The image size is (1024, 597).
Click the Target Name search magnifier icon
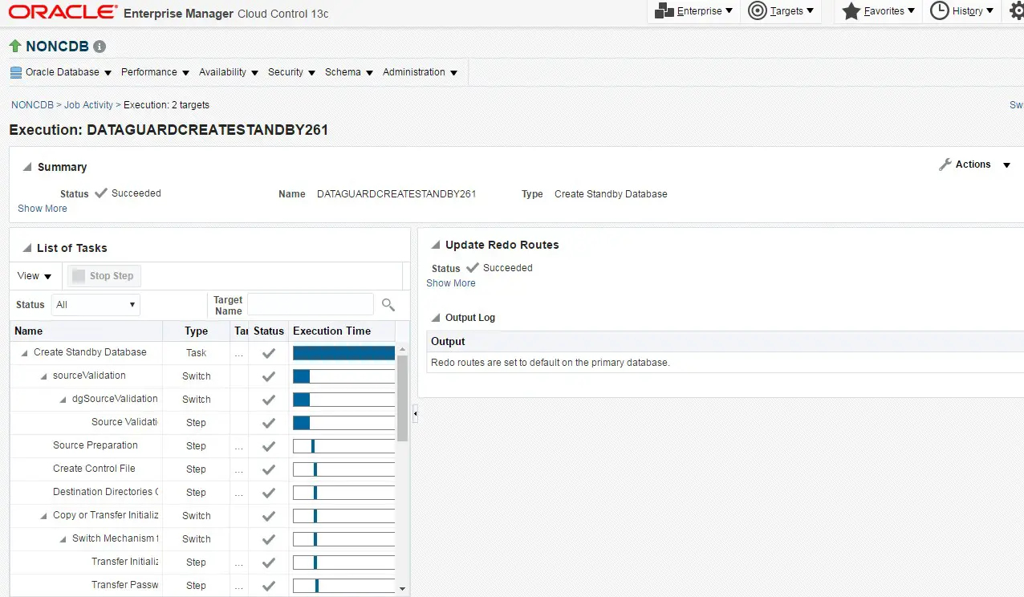click(x=388, y=304)
